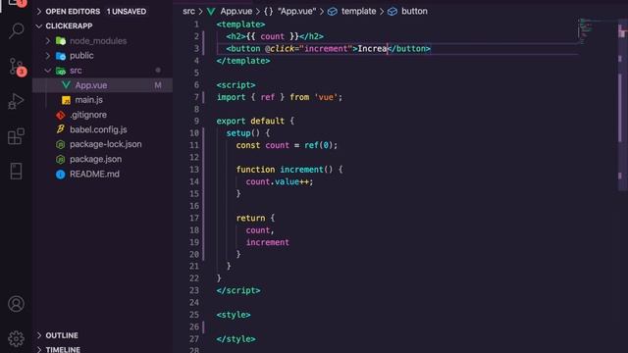Expand the public folder chevron
This screenshot has height=353, width=628.
point(48,56)
